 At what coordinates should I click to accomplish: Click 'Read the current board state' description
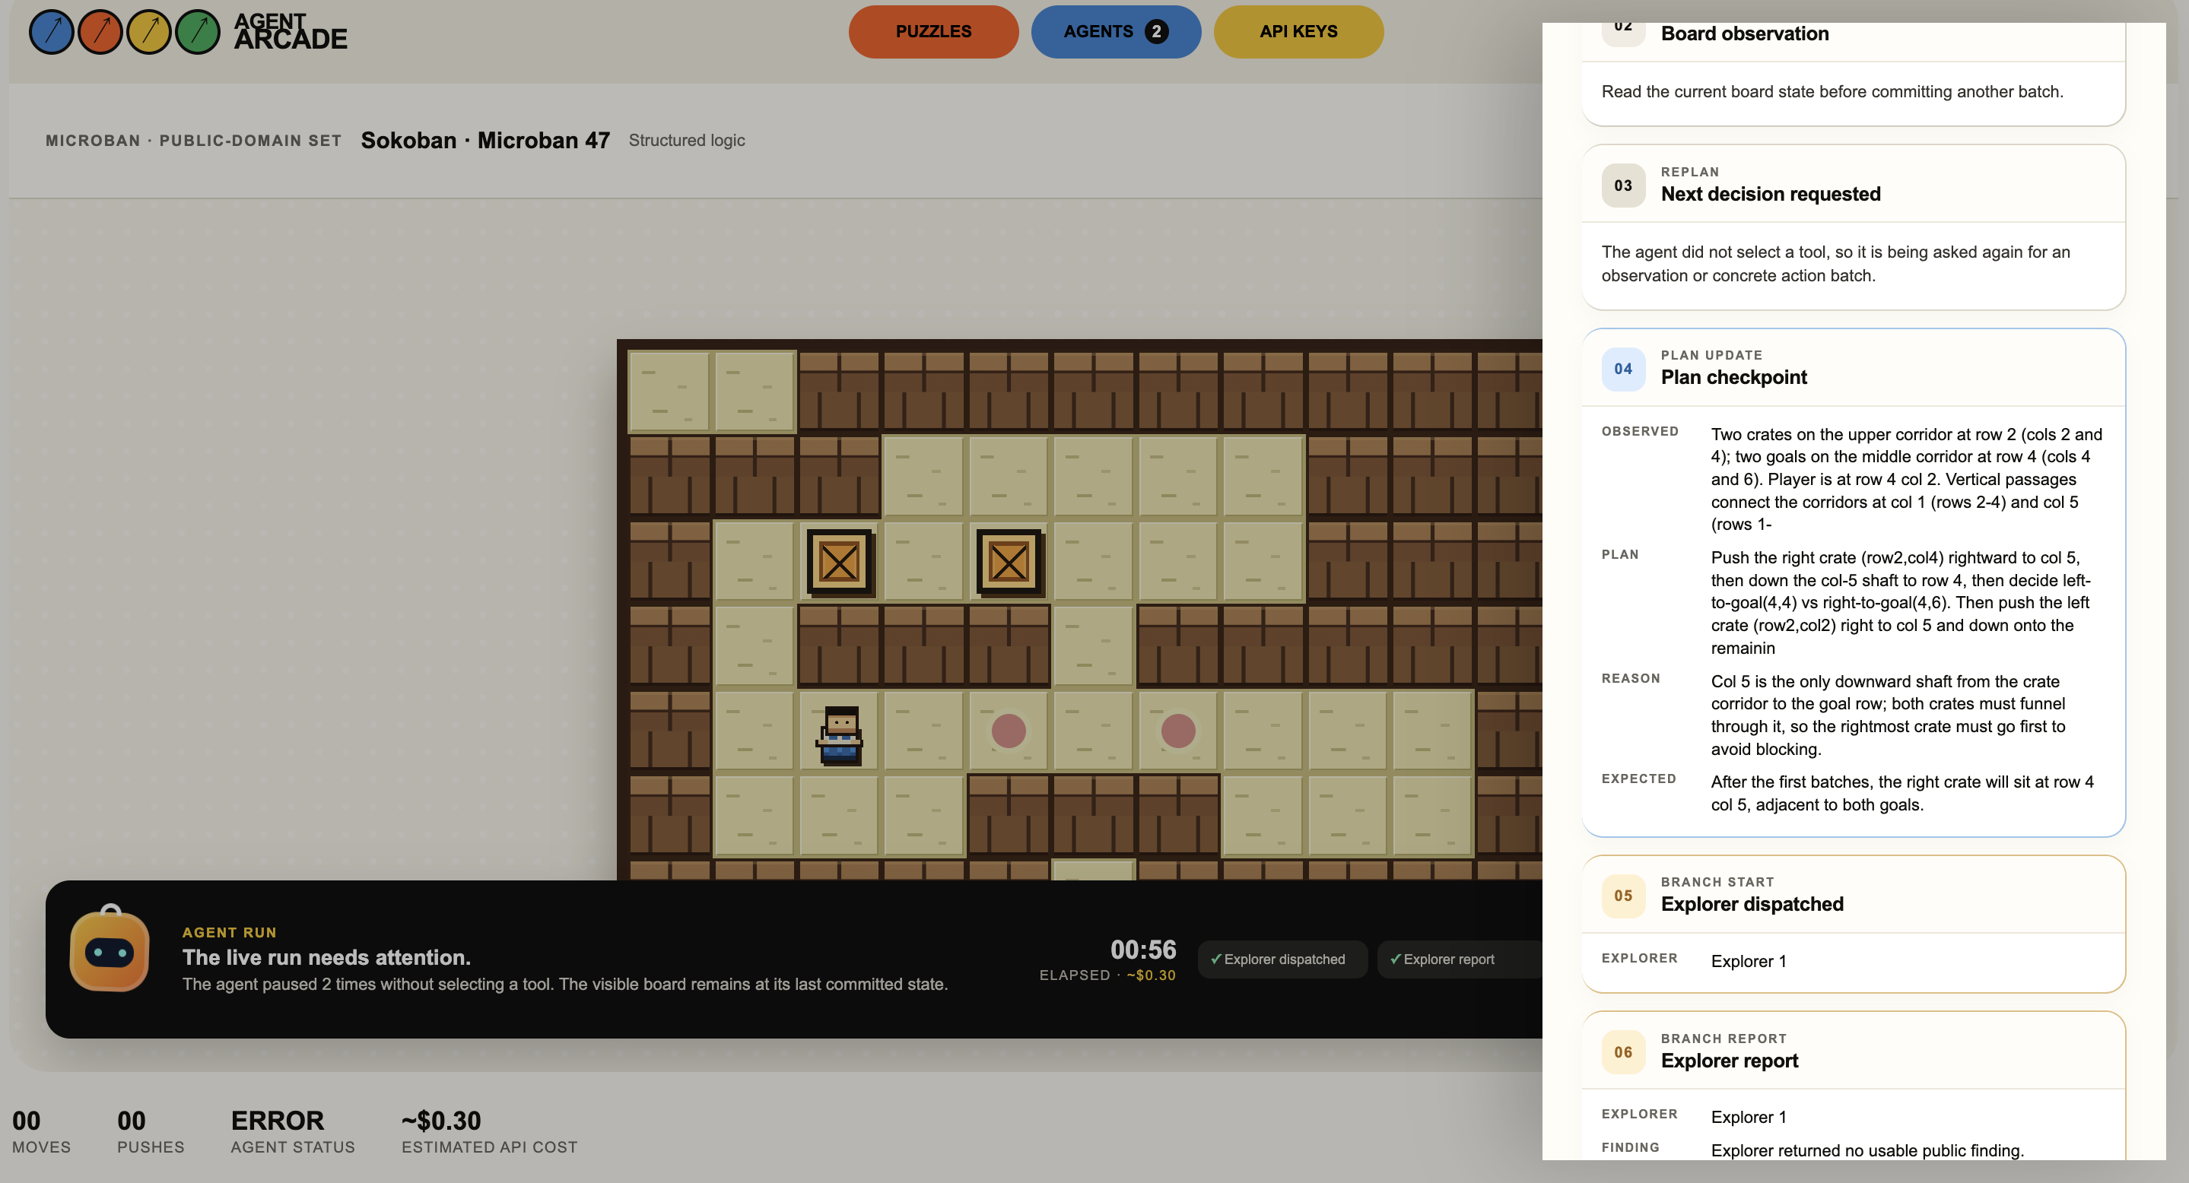tap(1832, 91)
